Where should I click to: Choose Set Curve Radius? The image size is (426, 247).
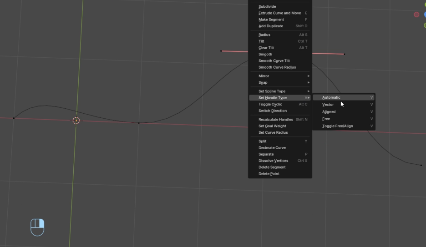point(280,132)
